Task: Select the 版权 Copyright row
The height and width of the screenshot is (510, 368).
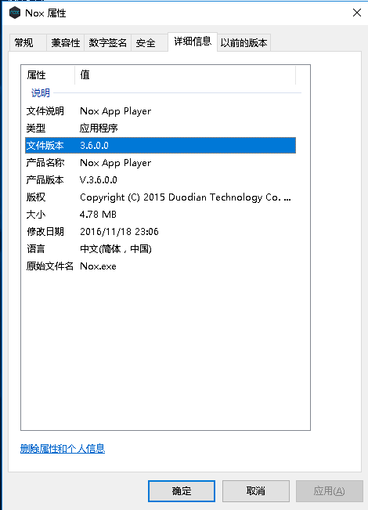Action: point(161,197)
